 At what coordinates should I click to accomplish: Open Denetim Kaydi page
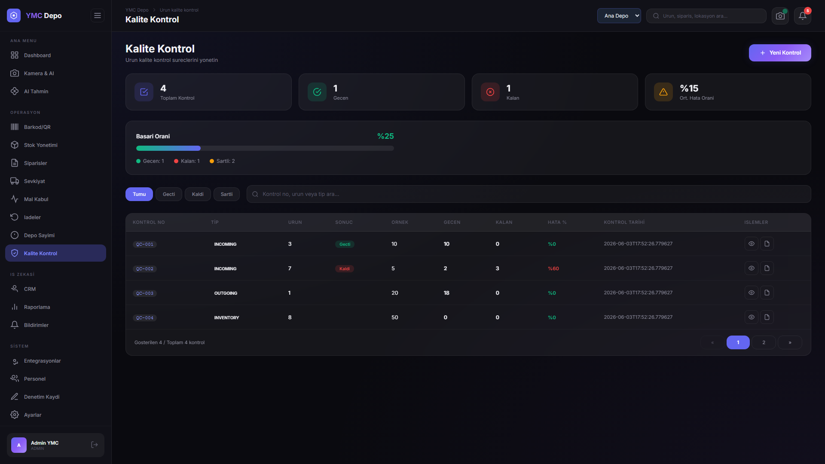pos(55,397)
